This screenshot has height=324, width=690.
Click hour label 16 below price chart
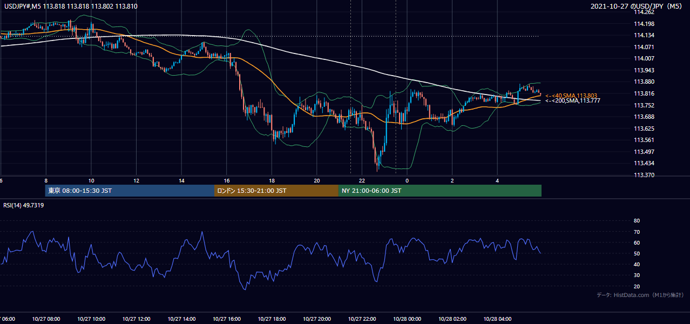tap(227, 181)
